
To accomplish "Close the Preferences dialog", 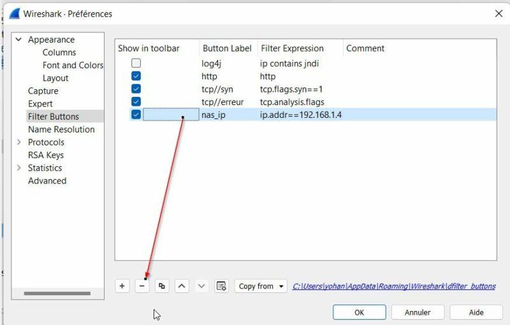I will click(499, 13).
